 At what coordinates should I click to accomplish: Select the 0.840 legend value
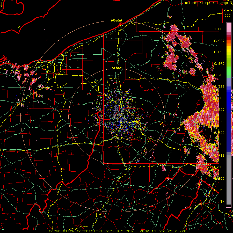pyautogui.click(x=219, y=64)
